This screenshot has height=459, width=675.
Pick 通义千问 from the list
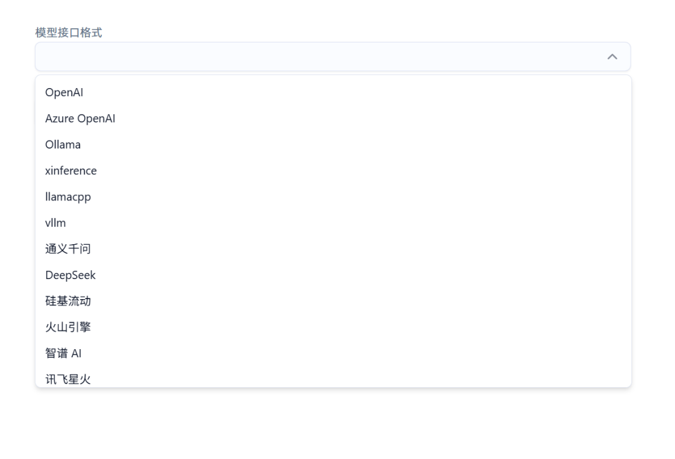68,249
